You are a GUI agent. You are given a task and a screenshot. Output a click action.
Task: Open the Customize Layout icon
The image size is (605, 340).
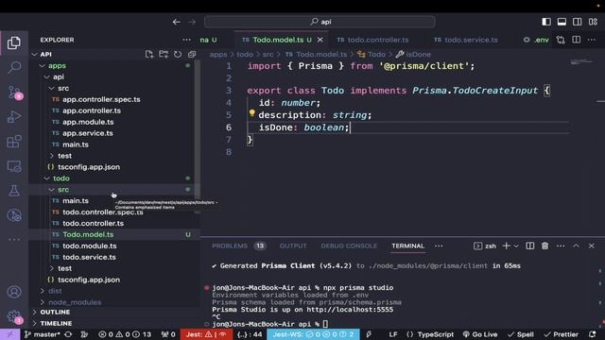point(593,22)
